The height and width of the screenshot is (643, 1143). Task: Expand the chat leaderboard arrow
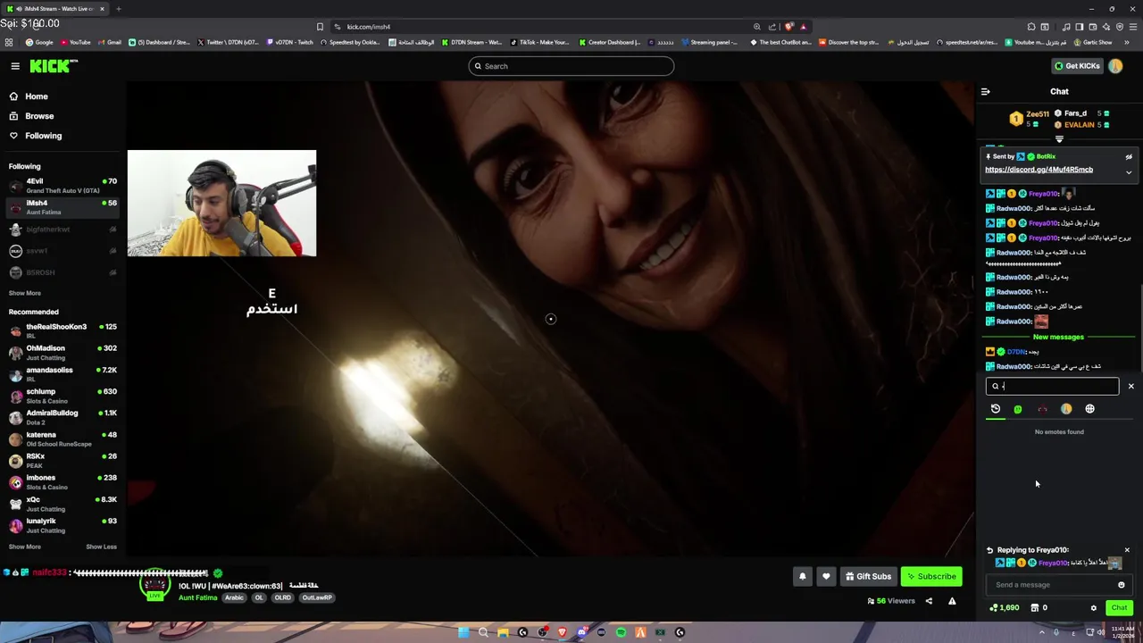coord(1059,139)
